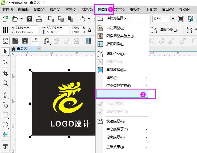
Task: Click the Paste clipboard icon
Action: 71,19
